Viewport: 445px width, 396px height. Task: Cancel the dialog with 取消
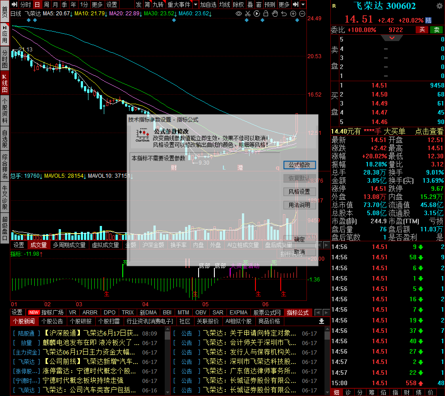click(x=299, y=252)
